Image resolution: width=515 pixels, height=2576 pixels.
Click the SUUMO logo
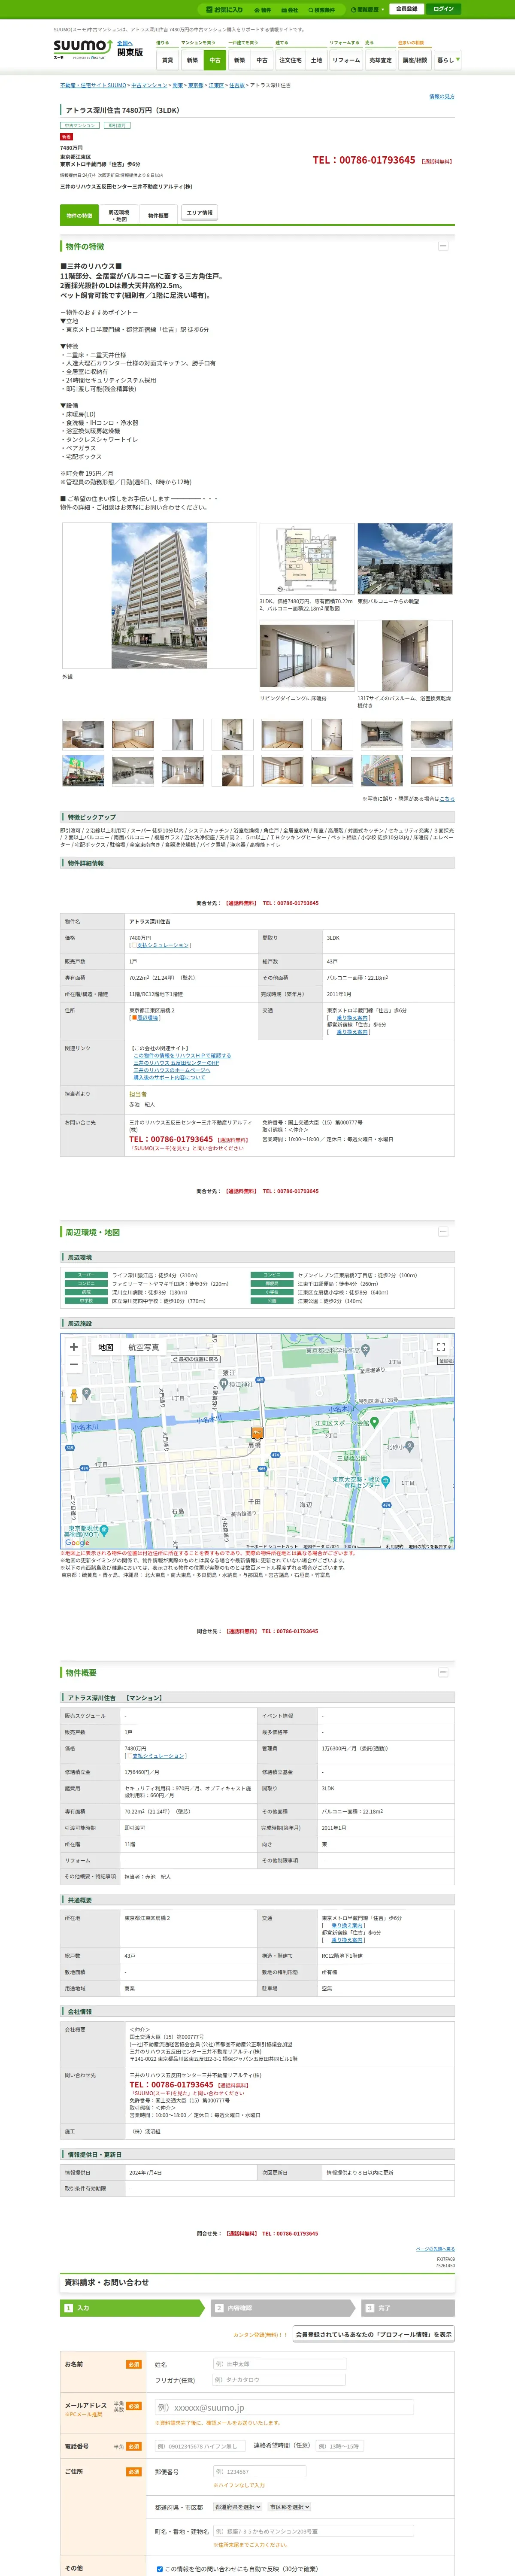point(82,48)
